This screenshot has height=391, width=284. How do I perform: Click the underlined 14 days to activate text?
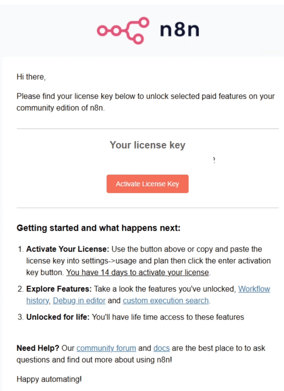click(137, 273)
